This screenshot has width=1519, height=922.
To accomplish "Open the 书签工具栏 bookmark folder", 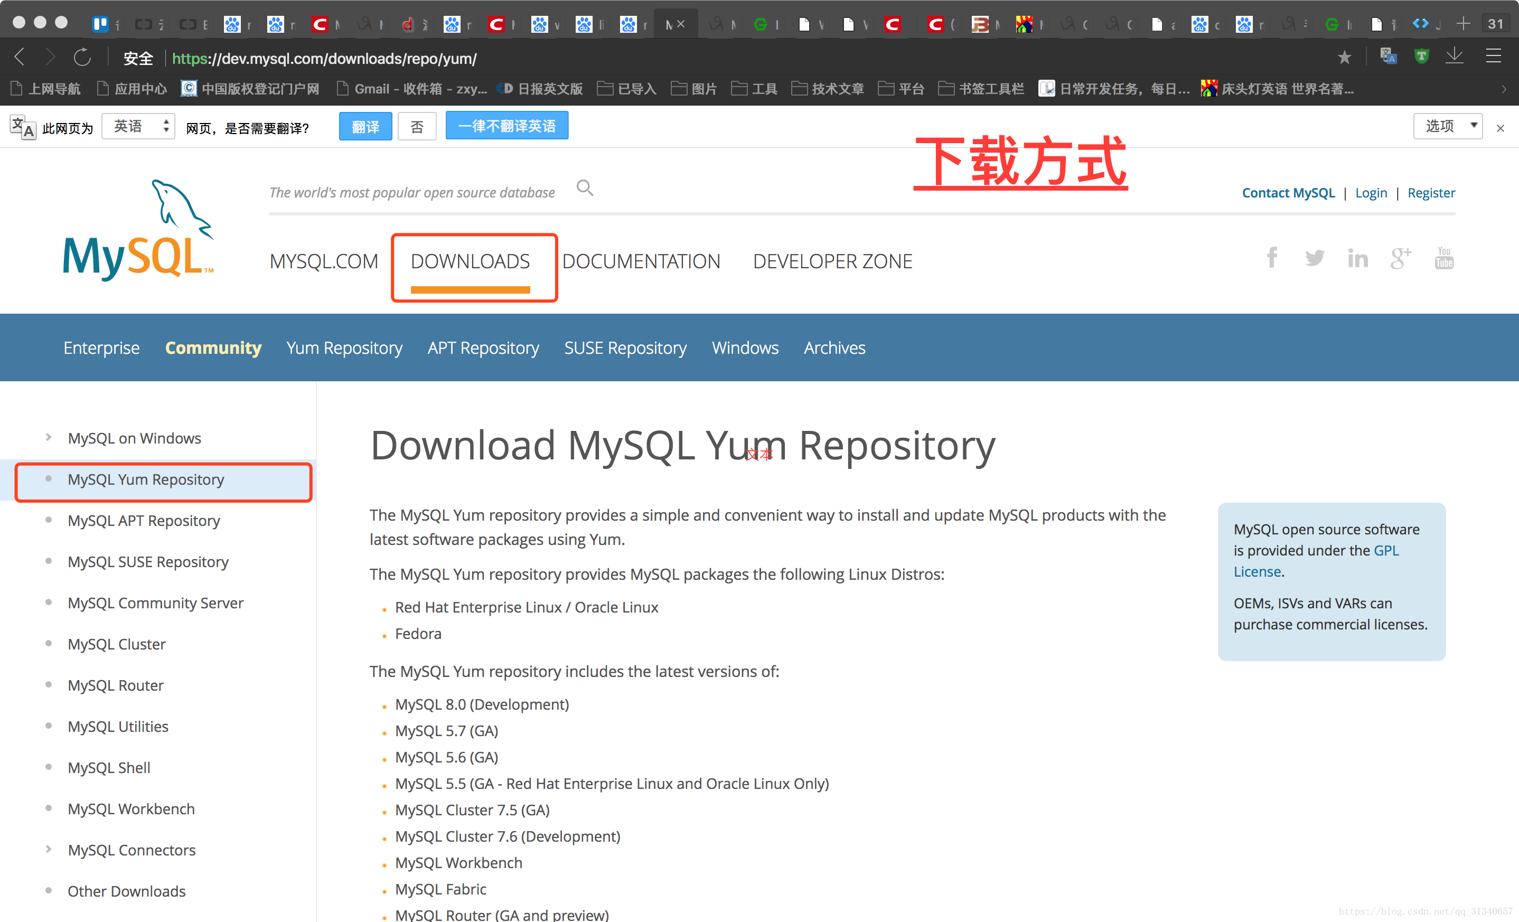I will click(981, 89).
